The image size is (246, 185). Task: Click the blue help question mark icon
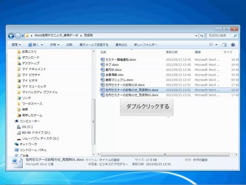(233, 45)
